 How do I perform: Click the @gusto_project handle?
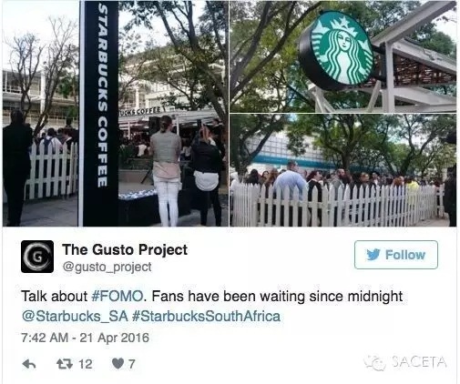107,268
